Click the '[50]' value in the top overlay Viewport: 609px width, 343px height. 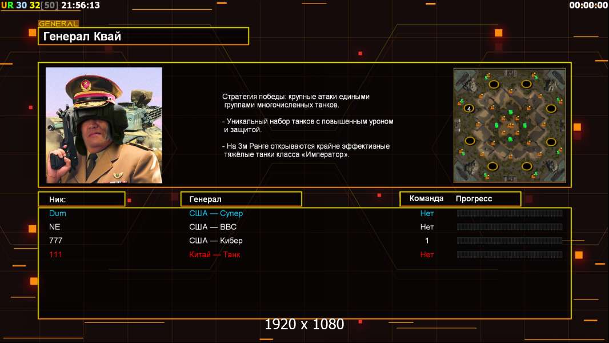pyautogui.click(x=50, y=6)
